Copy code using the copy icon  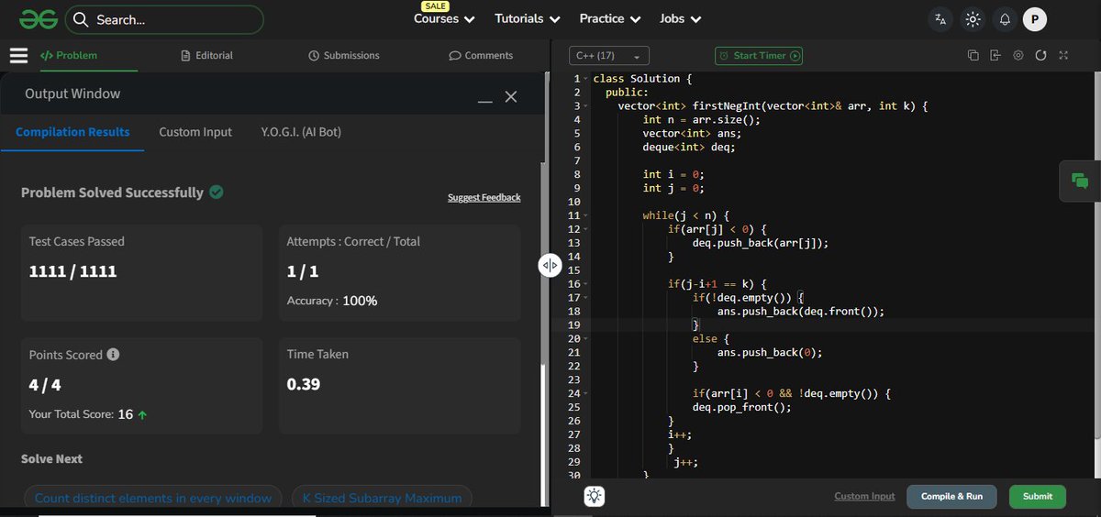[973, 56]
